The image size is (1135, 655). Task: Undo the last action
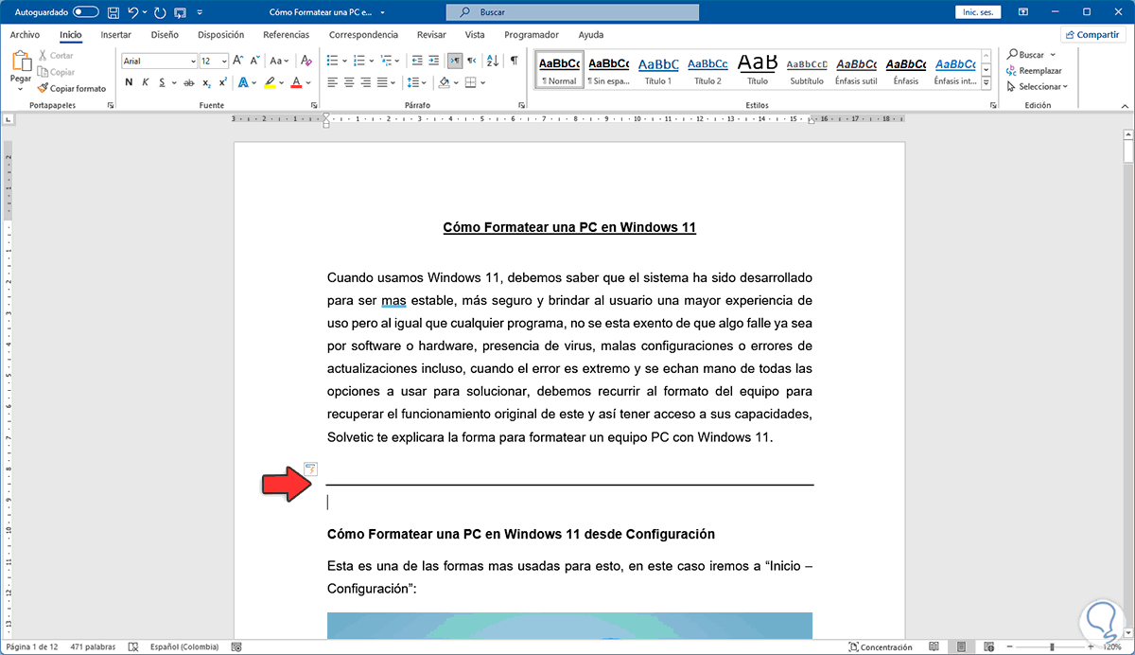point(133,12)
